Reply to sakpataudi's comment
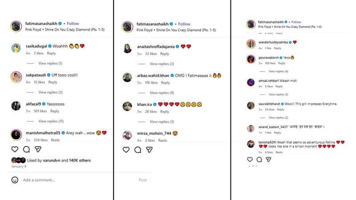 pos(53,82)
